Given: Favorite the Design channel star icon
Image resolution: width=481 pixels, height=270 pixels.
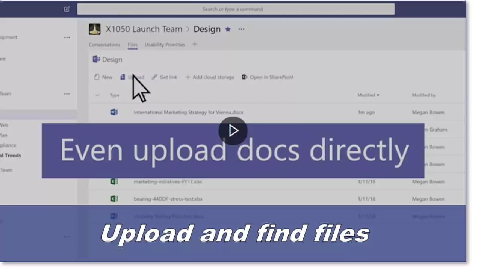Looking at the screenshot, I should 228,29.
